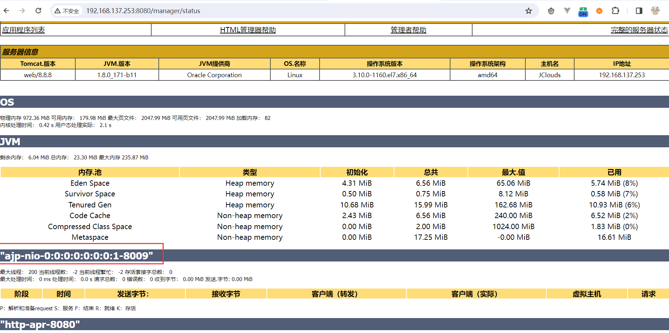Click the web/8.8.8 Tomcat version cell
The width and height of the screenshot is (669, 333).
37,75
